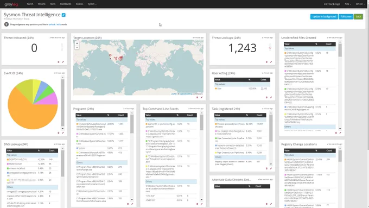Click Top Command Line Events scrollbar thumb
Image resolution: width=369 pixels, height=208 pixels.
202,123
